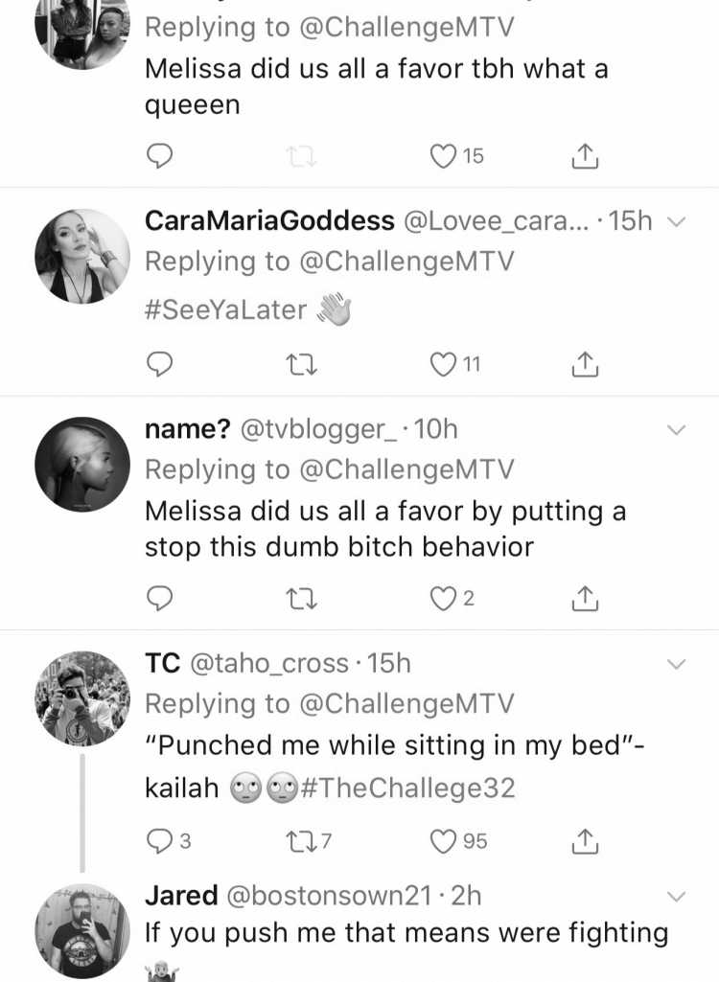Reply to the @tvblogger_ tweet
Screen dimensions: 719x982
coord(159,599)
